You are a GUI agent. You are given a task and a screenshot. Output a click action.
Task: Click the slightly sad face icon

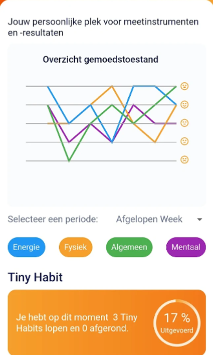coord(184,141)
